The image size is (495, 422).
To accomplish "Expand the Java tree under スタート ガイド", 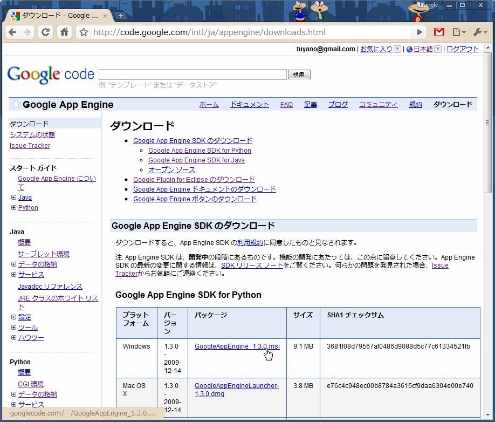I will coord(13,198).
